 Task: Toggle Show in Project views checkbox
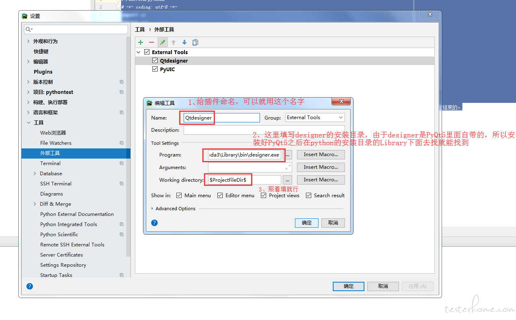click(263, 195)
